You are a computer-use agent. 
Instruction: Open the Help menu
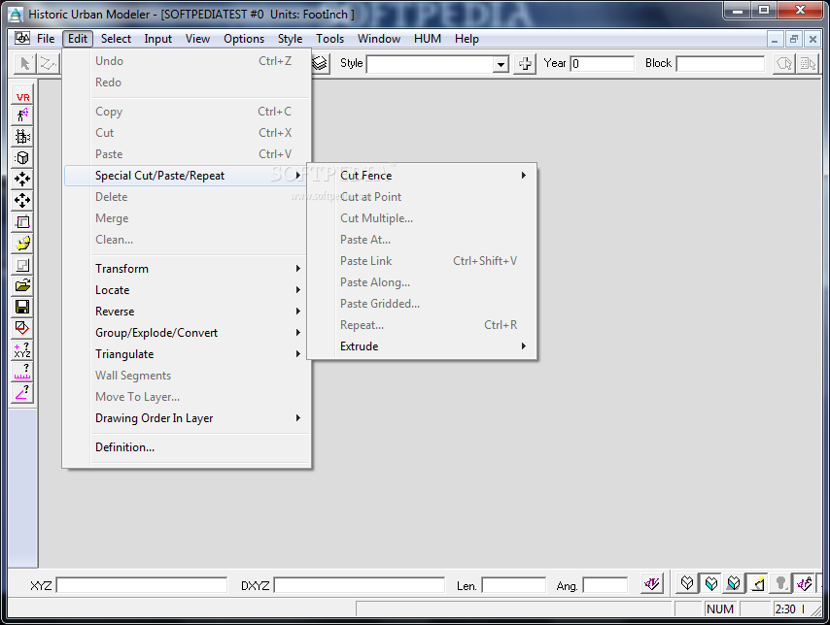coord(467,39)
